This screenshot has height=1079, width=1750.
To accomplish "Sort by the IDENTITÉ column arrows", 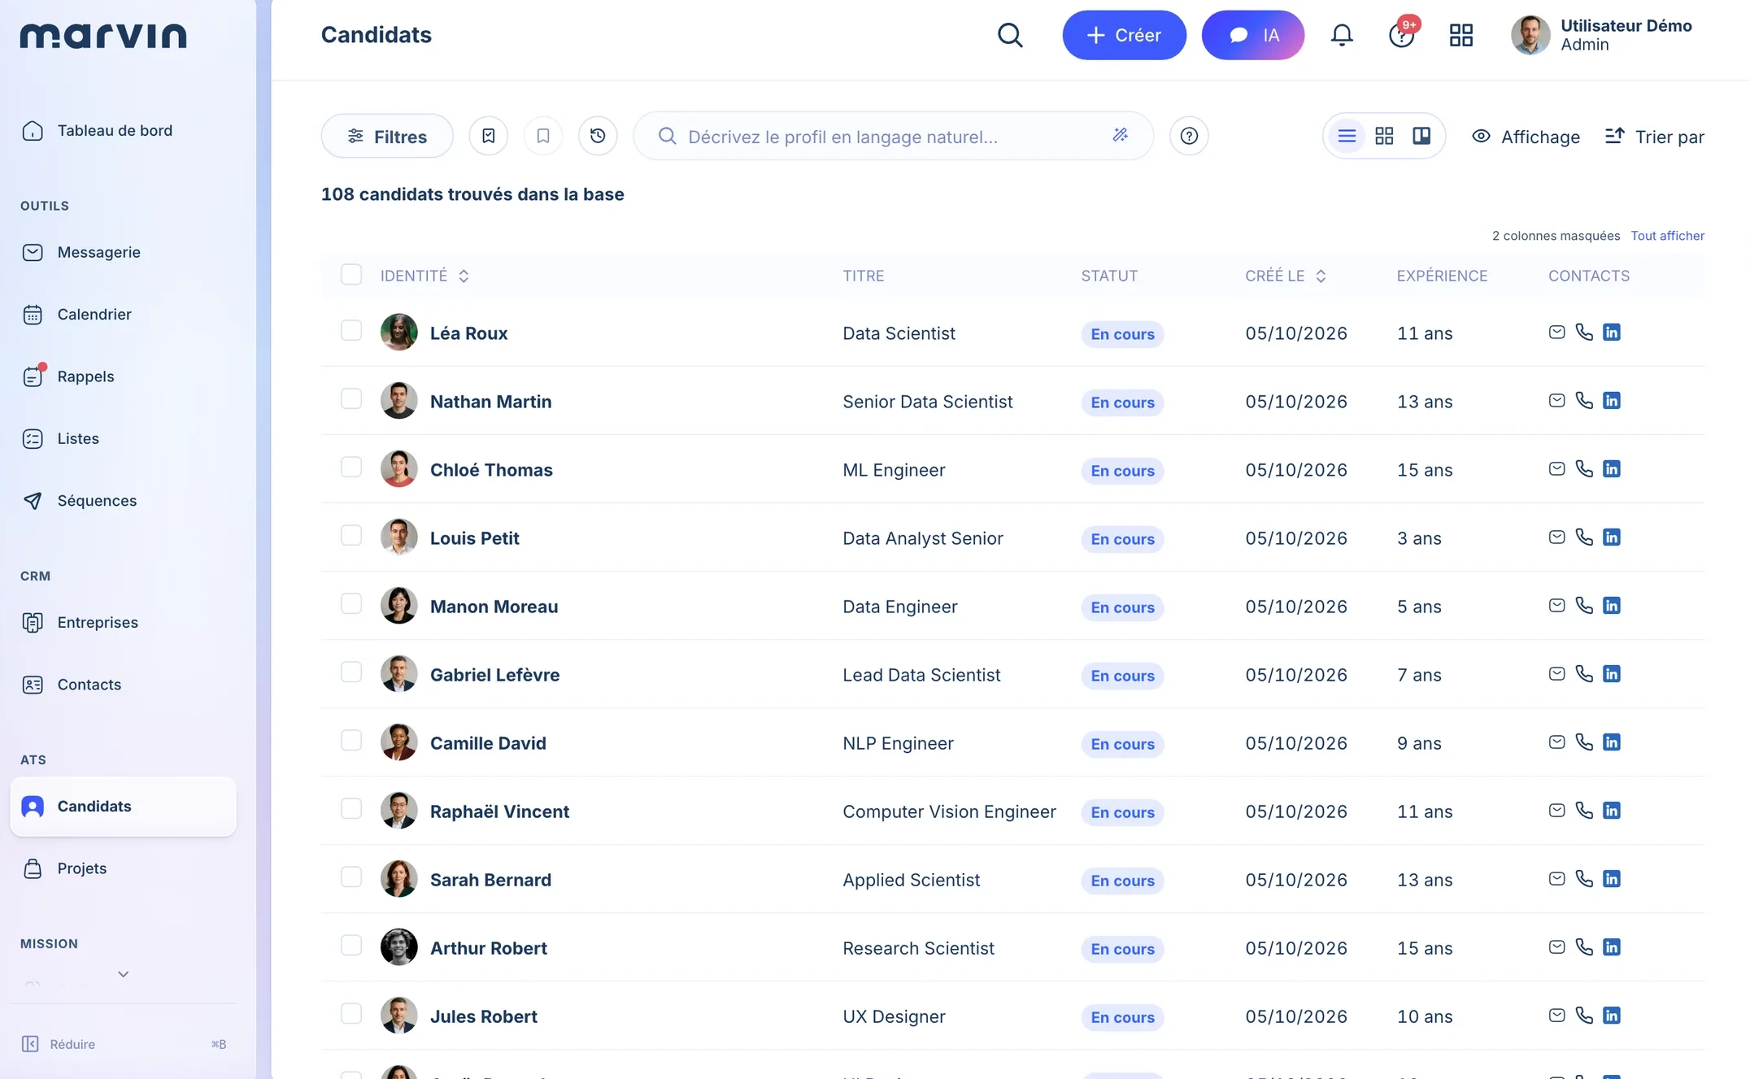I will click(x=464, y=276).
